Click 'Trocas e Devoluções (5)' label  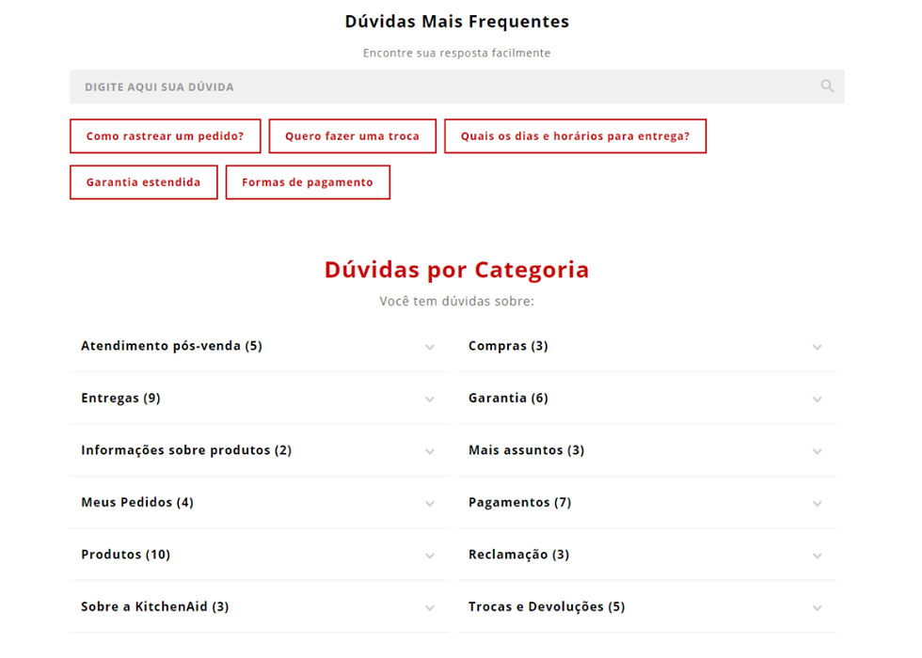547,607
